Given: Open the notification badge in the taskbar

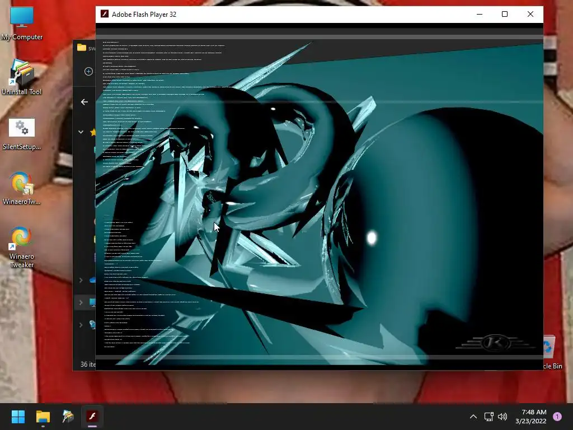Looking at the screenshot, I should 557,417.
